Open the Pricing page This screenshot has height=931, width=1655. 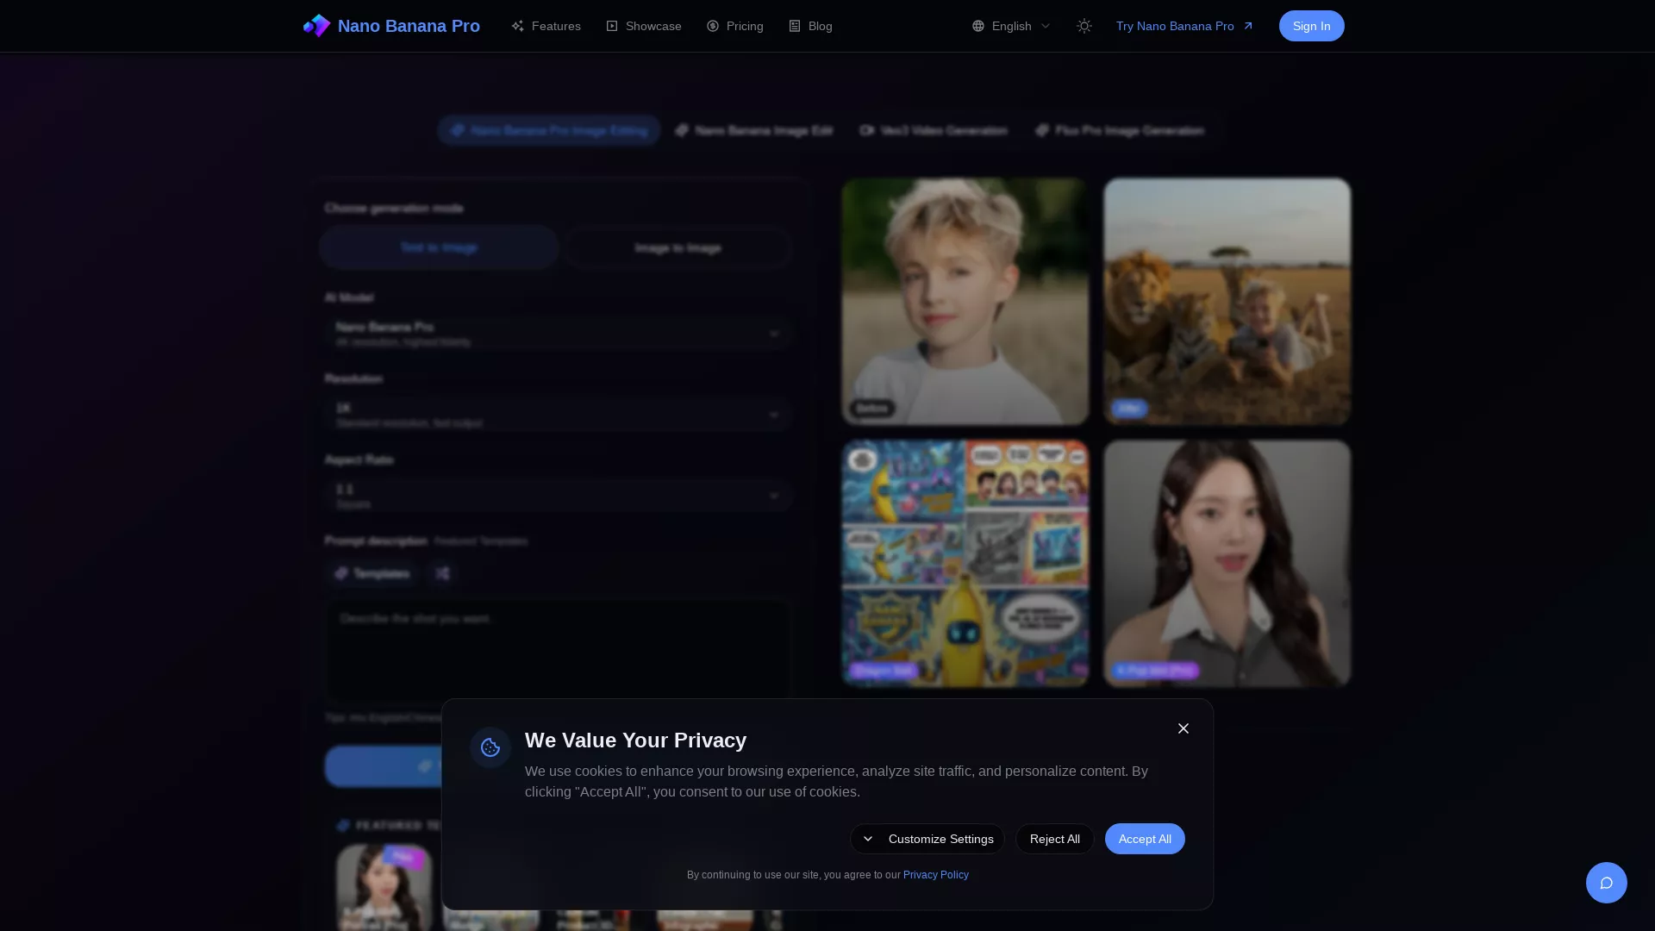click(734, 26)
